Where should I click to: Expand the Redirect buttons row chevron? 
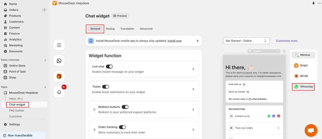click(193, 110)
